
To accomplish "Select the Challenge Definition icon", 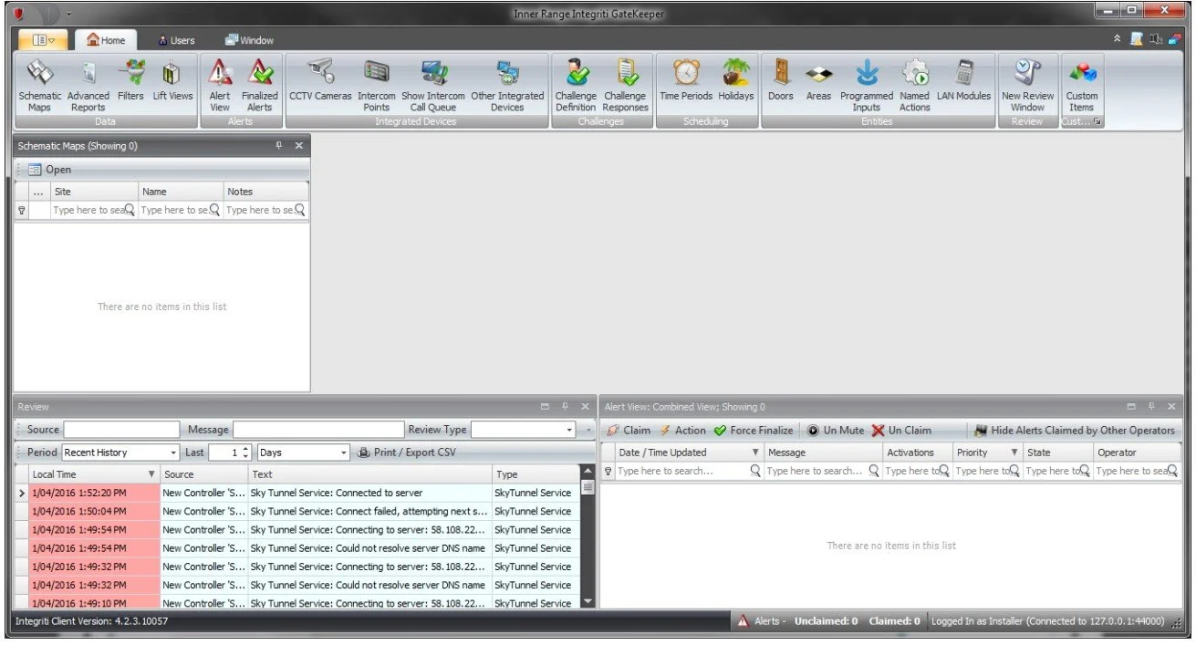I will [x=575, y=82].
